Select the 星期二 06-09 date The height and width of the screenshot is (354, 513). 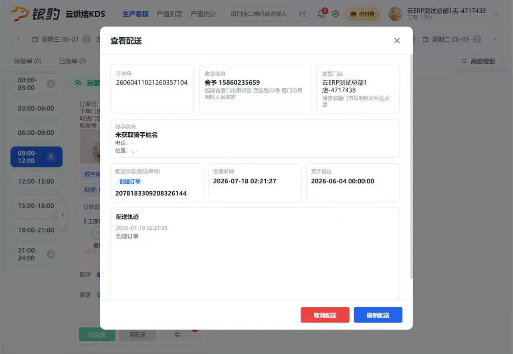[x=450, y=39]
